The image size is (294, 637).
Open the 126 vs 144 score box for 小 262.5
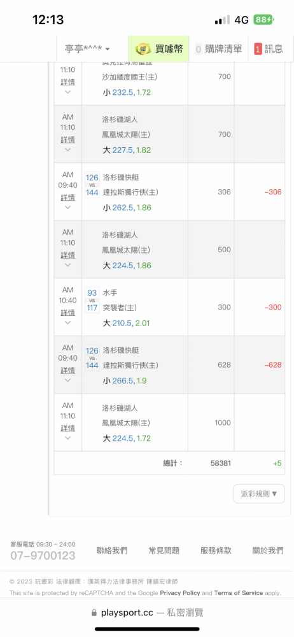(x=92, y=185)
